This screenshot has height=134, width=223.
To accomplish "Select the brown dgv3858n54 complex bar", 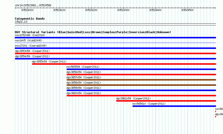I will pyautogui.click(x=141, y=85).
